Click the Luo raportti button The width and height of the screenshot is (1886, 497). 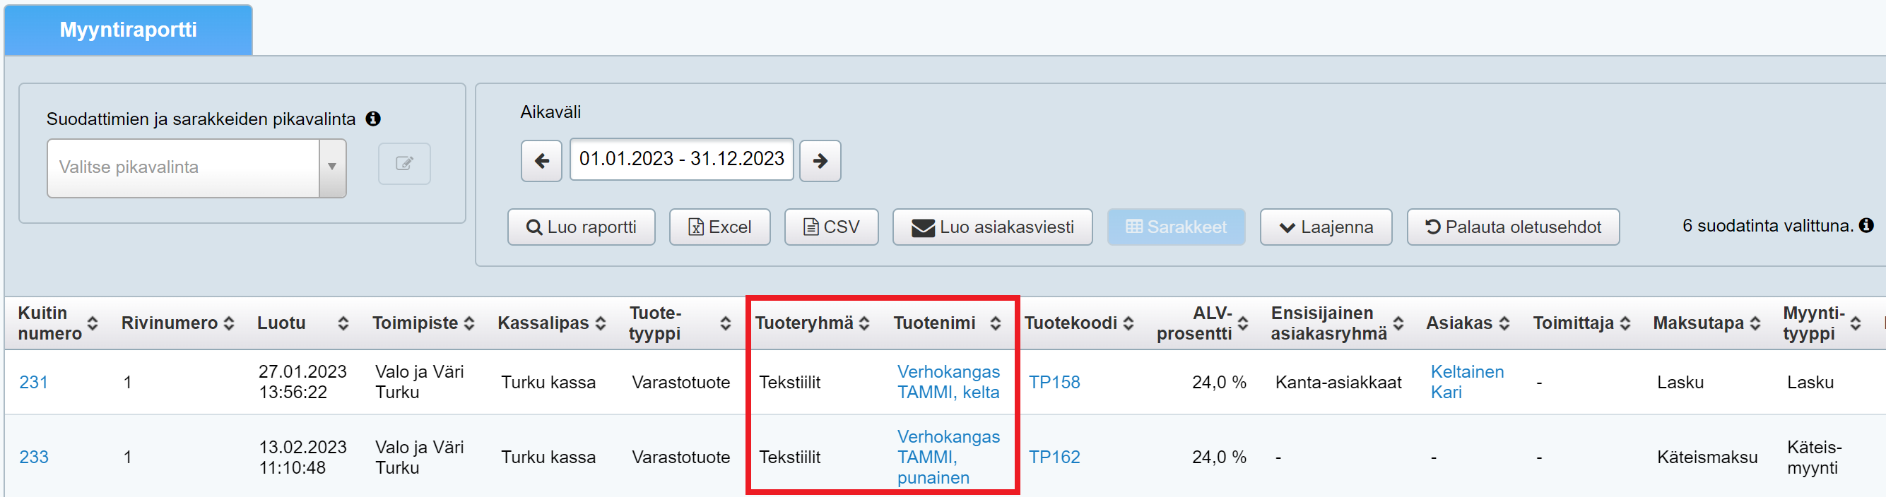coord(582,227)
